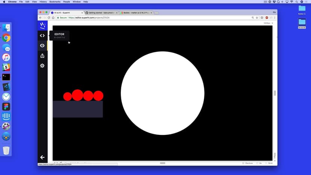Toggle the Grid checkbox

pos(266,163)
